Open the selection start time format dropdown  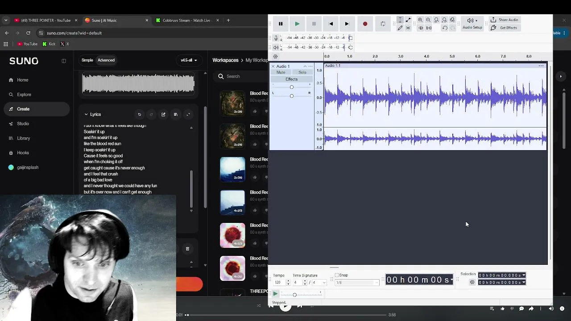(524, 276)
